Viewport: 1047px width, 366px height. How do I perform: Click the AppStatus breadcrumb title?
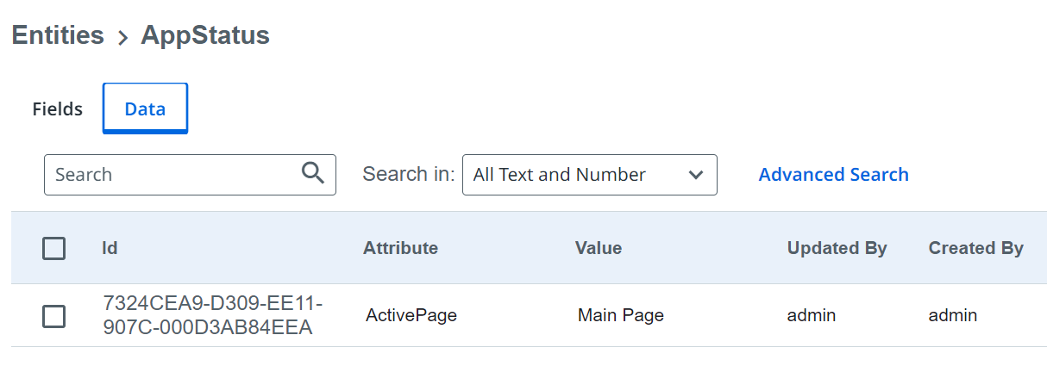click(x=205, y=35)
